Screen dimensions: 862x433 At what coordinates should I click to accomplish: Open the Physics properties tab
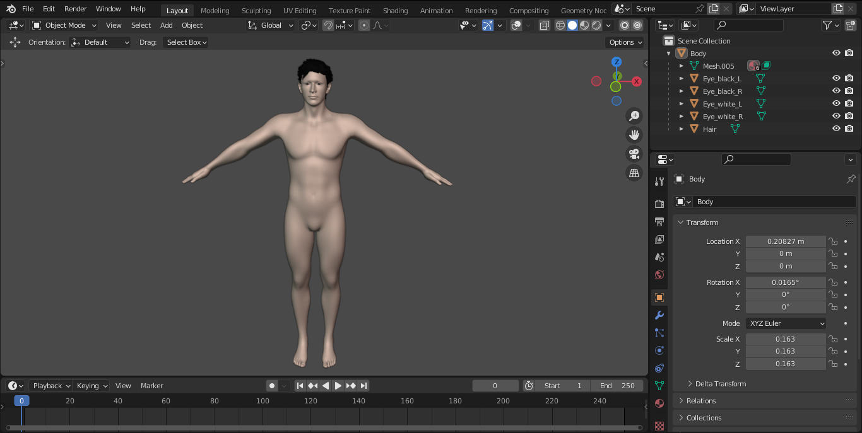tap(659, 350)
